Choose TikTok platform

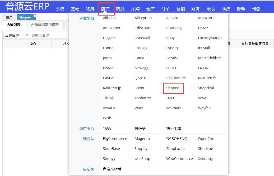[x=108, y=98]
